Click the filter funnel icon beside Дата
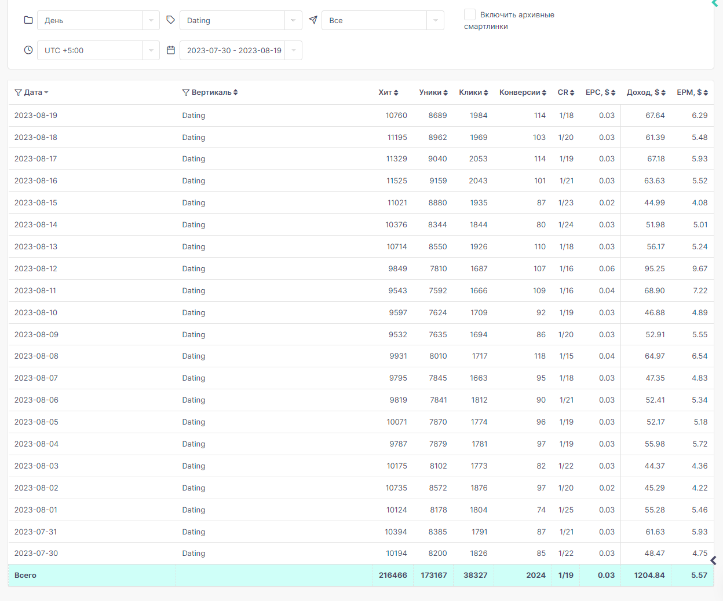 [x=18, y=93]
